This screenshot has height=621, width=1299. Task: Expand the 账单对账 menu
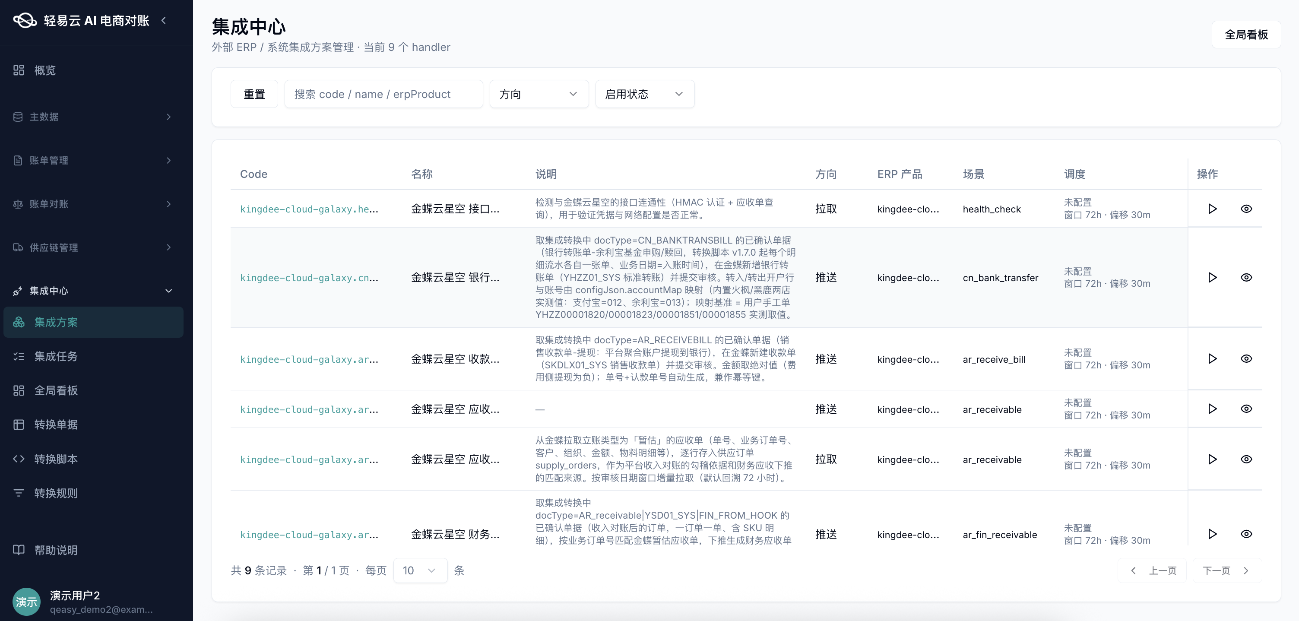coord(93,204)
